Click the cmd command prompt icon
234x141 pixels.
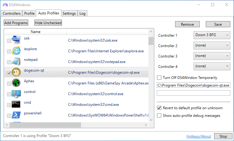pos(16,104)
